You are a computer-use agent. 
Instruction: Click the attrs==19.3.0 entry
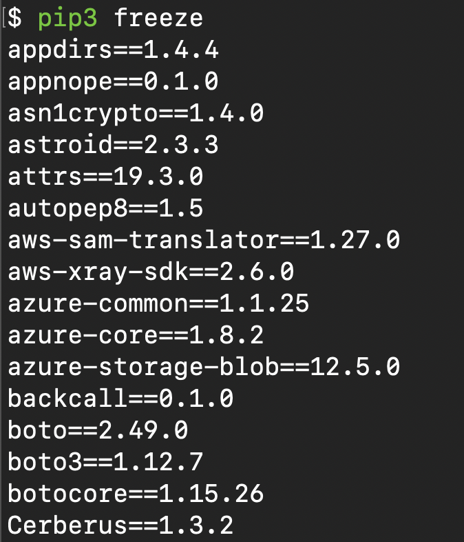(x=105, y=177)
